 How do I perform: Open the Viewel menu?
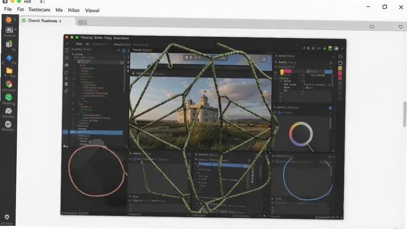click(x=92, y=10)
